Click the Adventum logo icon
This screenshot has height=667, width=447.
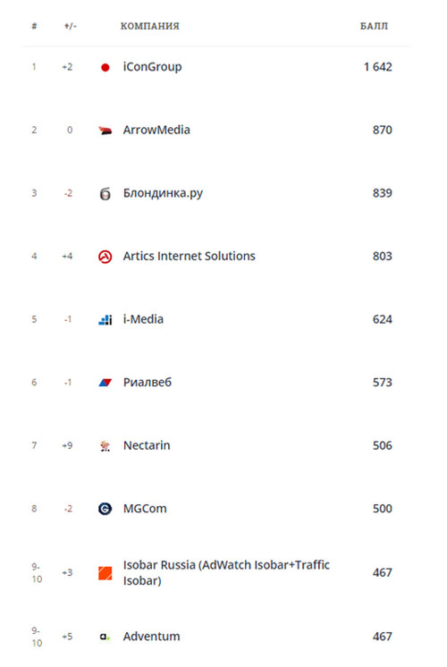click(x=105, y=637)
